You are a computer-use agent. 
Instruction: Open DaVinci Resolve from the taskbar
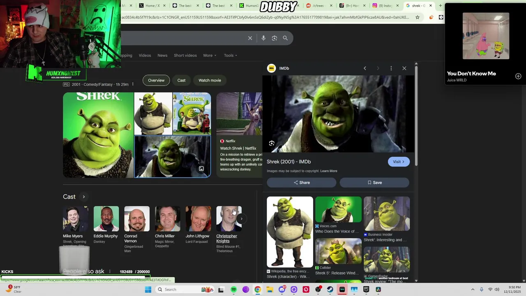(x=378, y=289)
